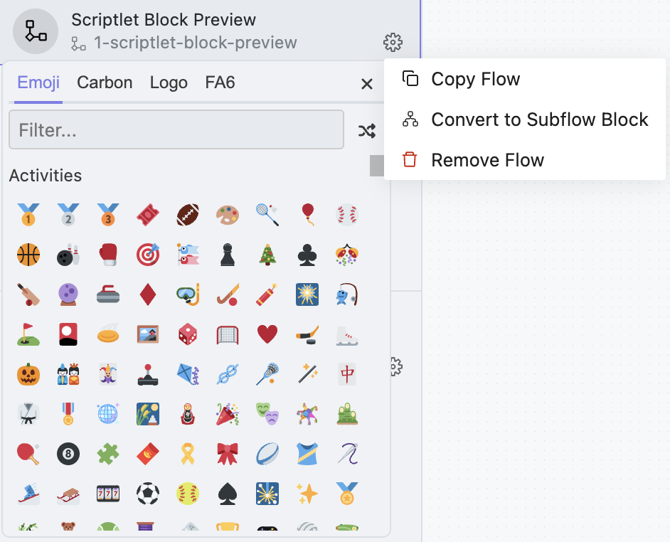The height and width of the screenshot is (542, 670).
Task: Select Convert to Subflow Block
Action: tap(539, 119)
